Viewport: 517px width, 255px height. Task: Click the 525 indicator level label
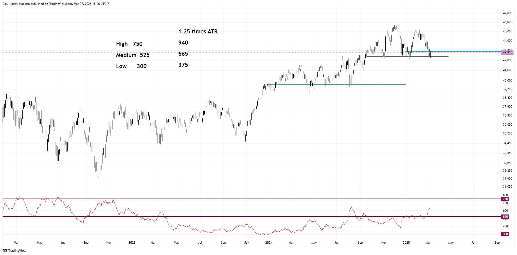pyautogui.click(x=505, y=217)
